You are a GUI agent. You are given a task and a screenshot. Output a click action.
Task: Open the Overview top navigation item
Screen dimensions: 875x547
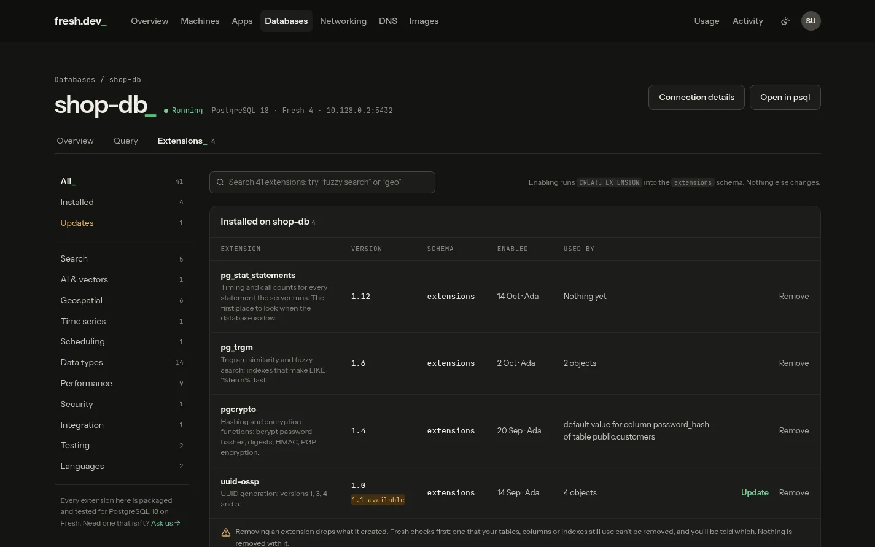pyautogui.click(x=149, y=21)
